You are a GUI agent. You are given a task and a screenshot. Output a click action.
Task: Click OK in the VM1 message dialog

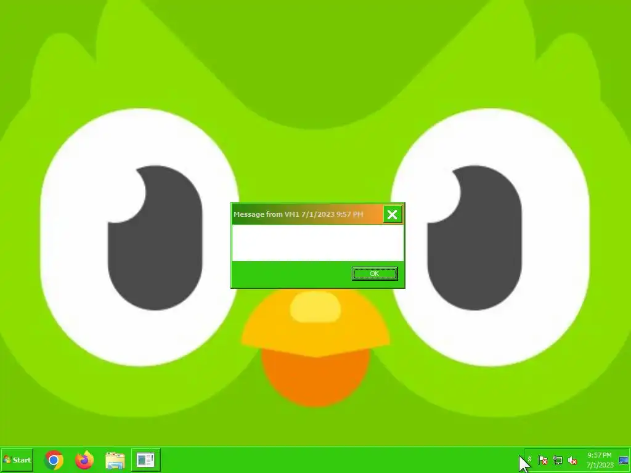[375, 273]
